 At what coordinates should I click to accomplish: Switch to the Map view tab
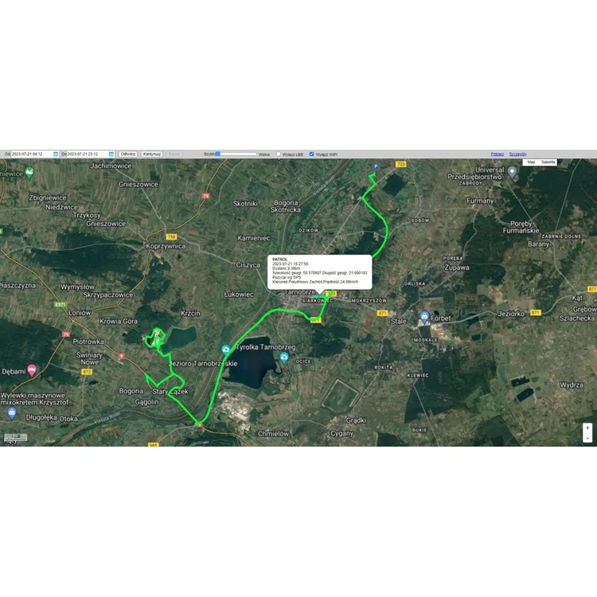[531, 162]
